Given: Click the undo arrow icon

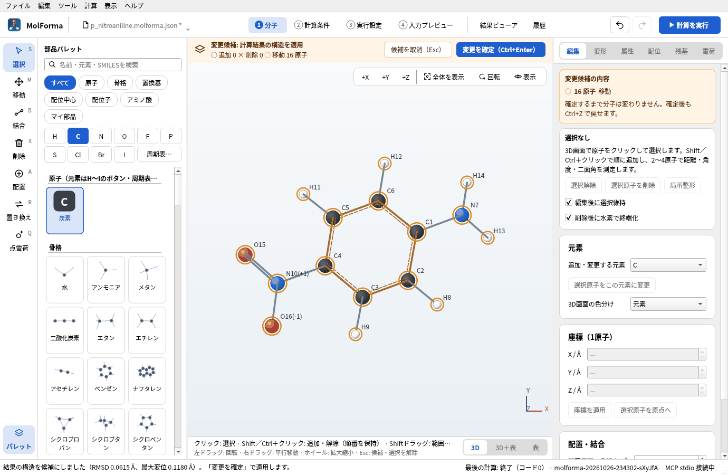Looking at the screenshot, I should point(620,25).
